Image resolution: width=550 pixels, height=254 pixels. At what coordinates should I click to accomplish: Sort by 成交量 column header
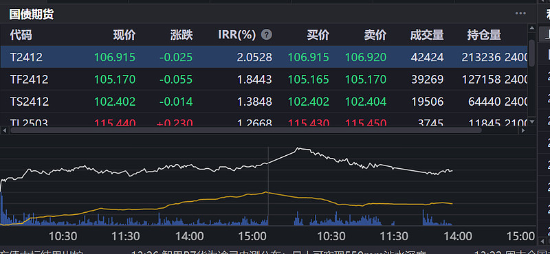tap(427, 35)
